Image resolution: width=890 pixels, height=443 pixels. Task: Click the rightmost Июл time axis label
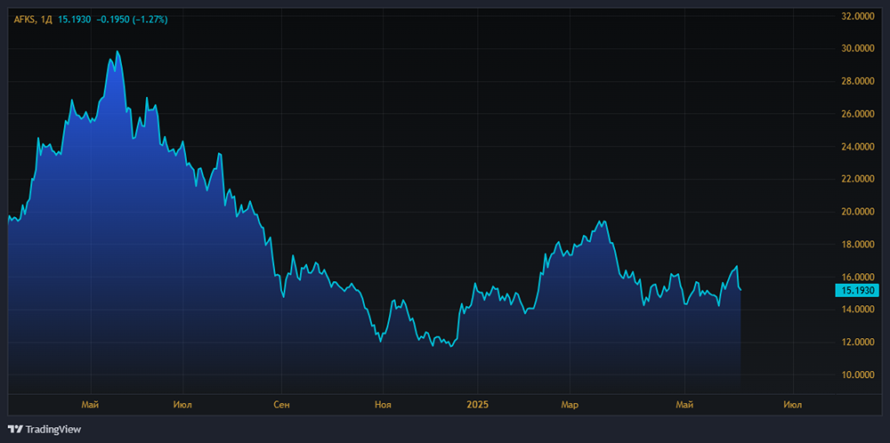pos(792,405)
